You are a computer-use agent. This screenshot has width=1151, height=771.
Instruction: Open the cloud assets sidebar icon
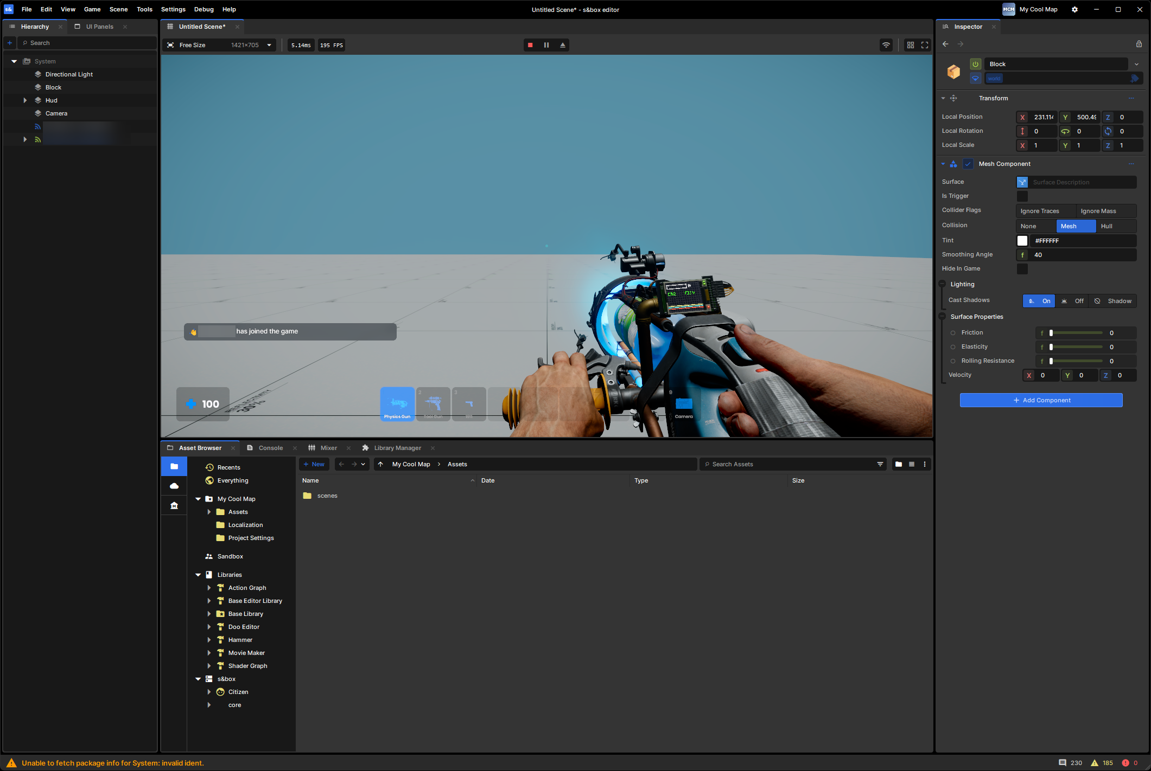(174, 486)
